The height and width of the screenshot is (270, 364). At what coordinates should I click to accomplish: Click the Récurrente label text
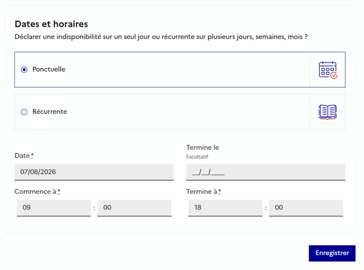50,112
